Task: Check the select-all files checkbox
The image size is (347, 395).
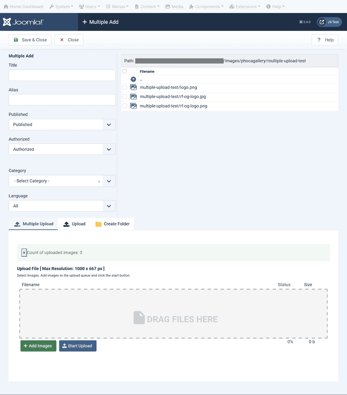Action: point(124,72)
